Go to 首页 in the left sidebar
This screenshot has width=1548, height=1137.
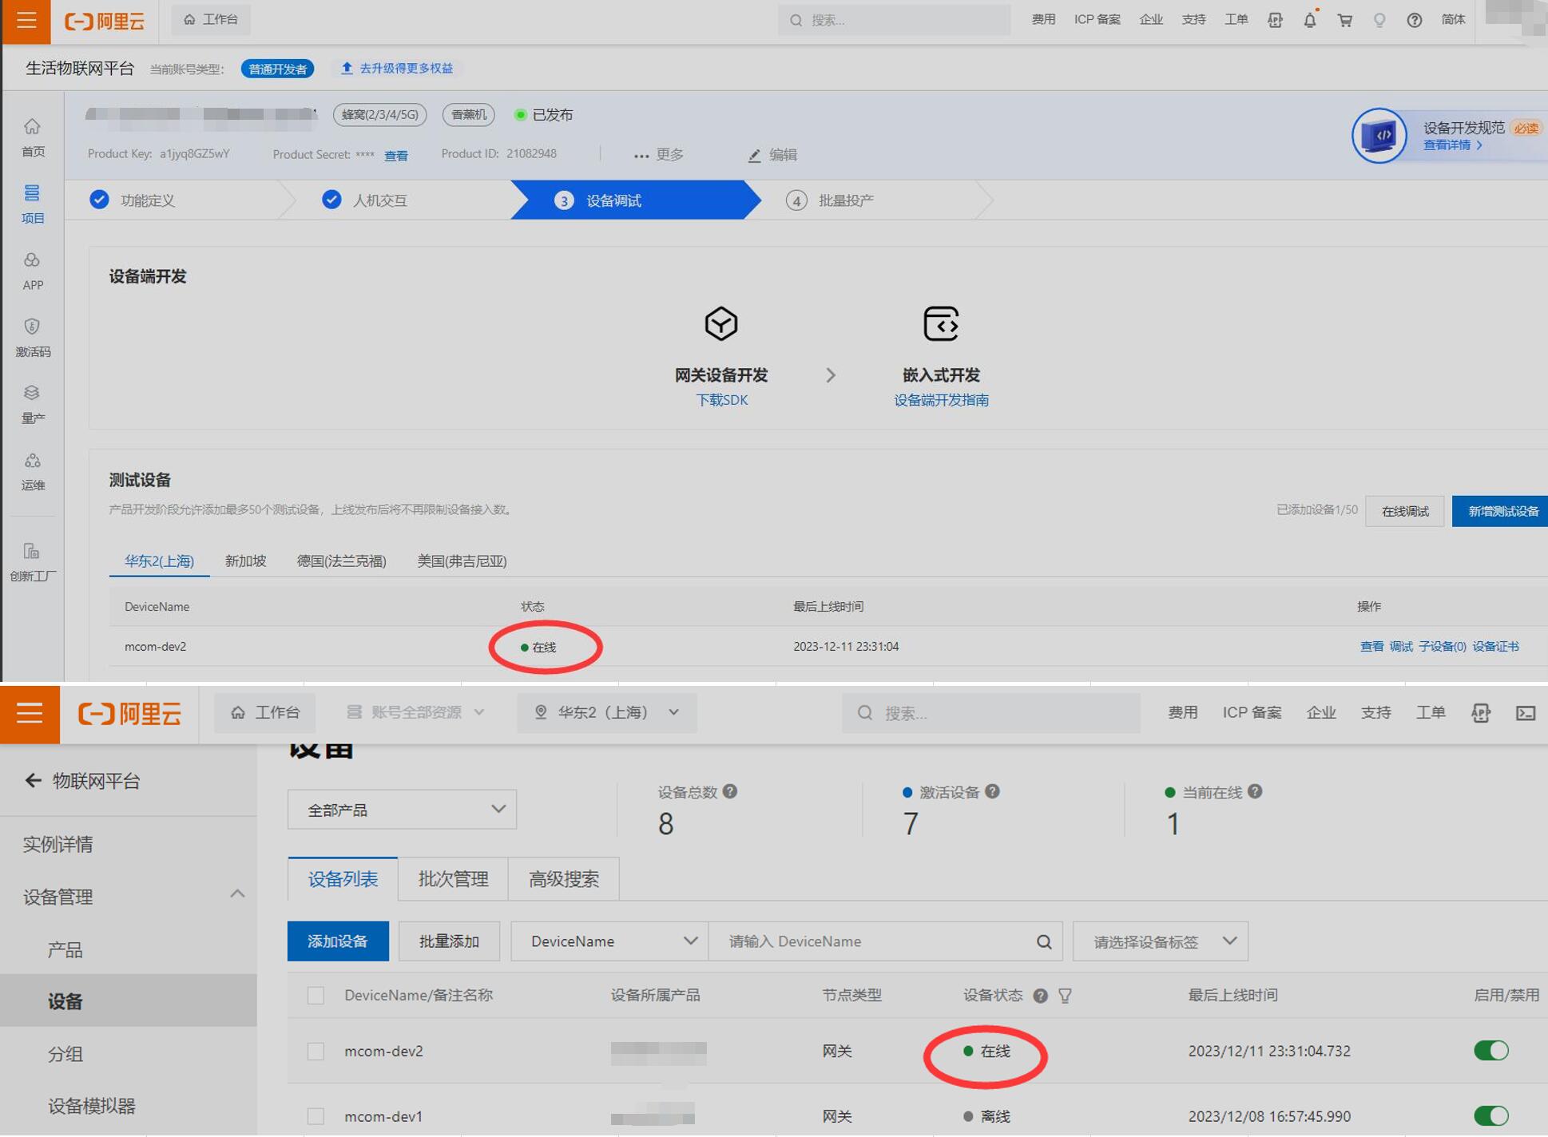click(33, 137)
